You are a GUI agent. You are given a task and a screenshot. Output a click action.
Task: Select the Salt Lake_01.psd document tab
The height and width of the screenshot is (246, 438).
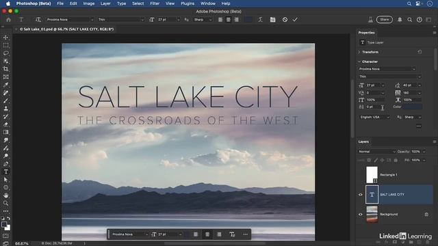click(66, 29)
